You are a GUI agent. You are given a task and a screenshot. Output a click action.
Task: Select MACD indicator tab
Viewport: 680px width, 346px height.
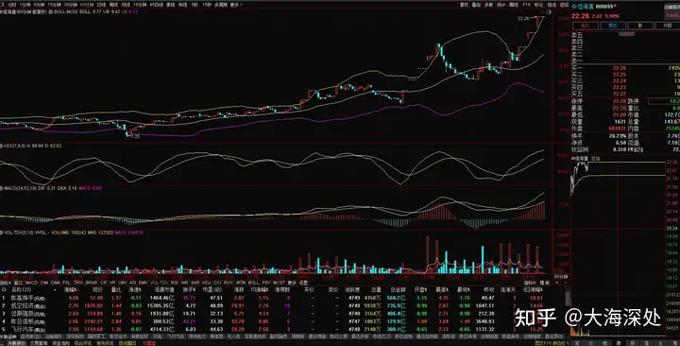click(31, 282)
